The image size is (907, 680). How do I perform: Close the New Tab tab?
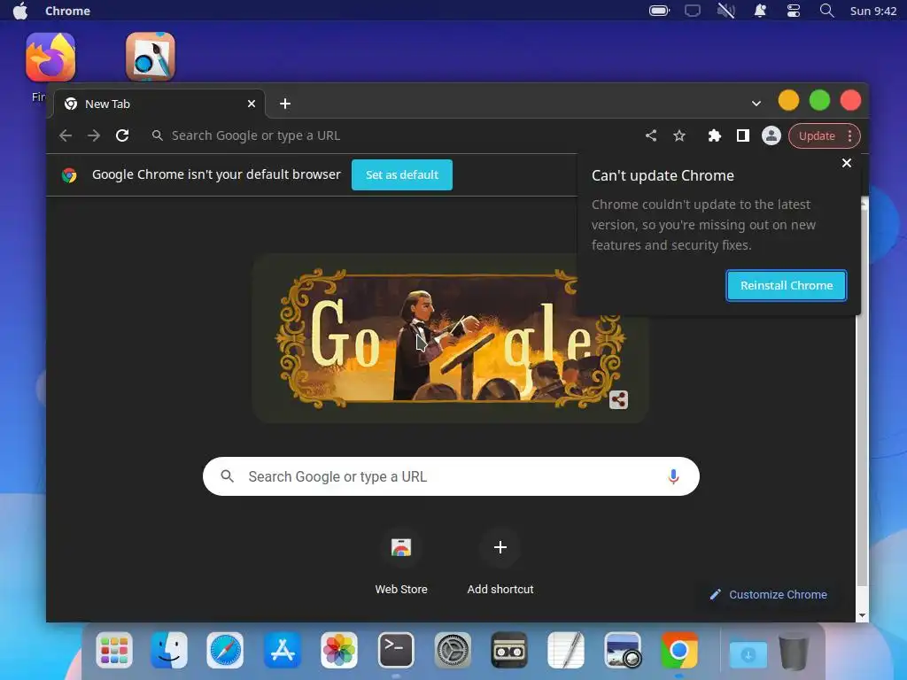pyautogui.click(x=252, y=104)
